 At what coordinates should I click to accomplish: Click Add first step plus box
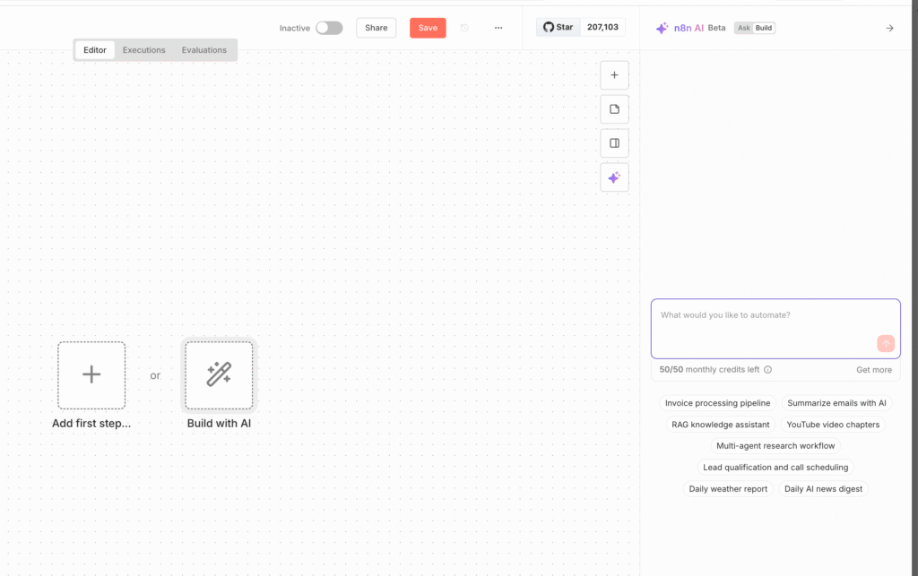tap(91, 374)
